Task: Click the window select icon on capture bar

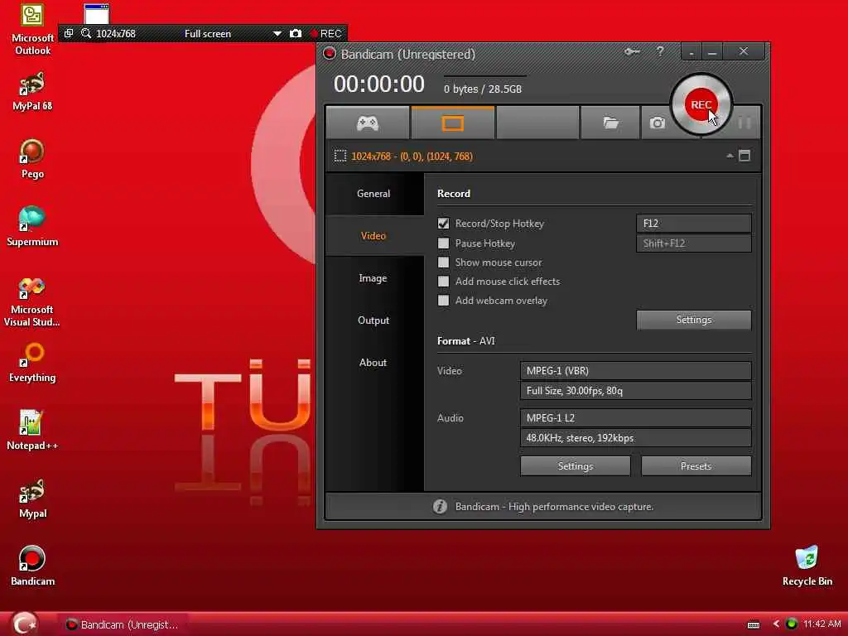Action: 69,33
